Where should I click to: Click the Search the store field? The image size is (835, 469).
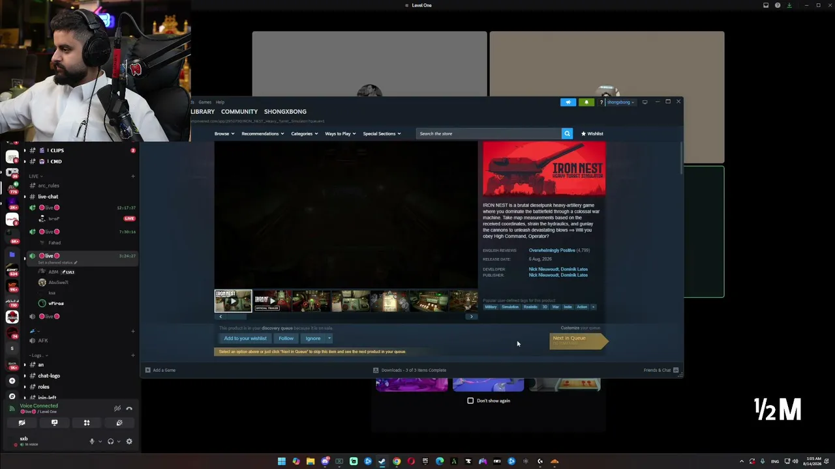click(489, 134)
